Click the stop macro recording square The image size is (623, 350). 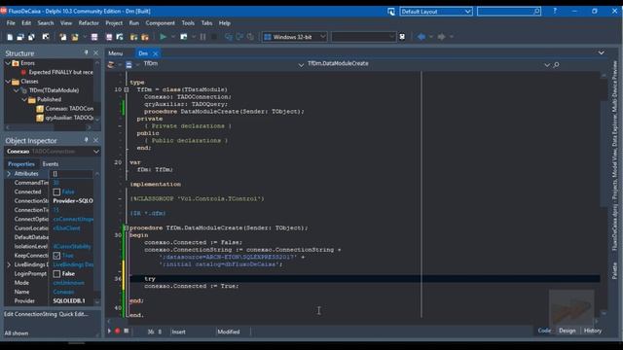(126, 331)
